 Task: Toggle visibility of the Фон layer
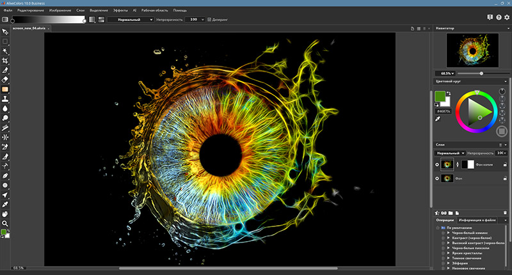[436, 178]
